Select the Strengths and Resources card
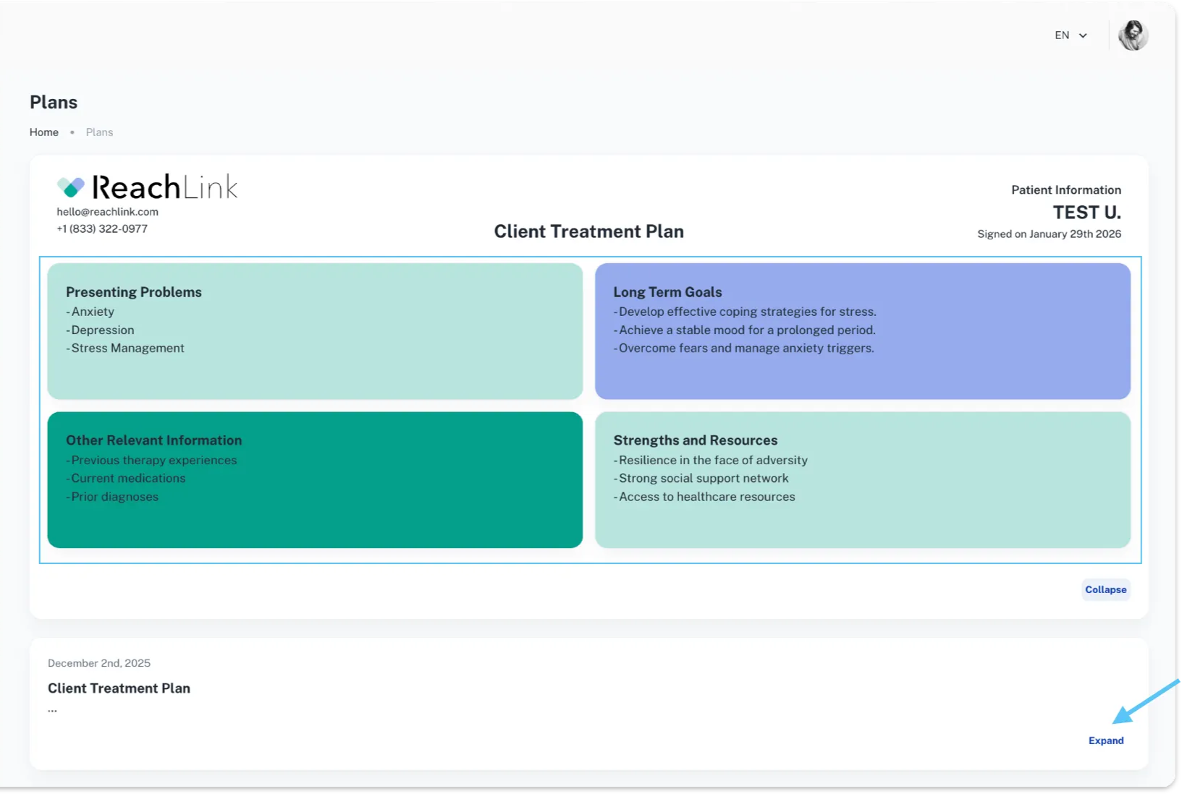Screen dimensions: 1182x794 862,479
